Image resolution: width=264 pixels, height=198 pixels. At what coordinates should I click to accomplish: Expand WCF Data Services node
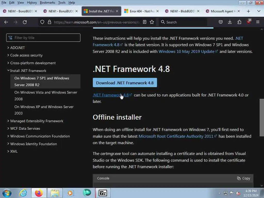tap(8, 128)
